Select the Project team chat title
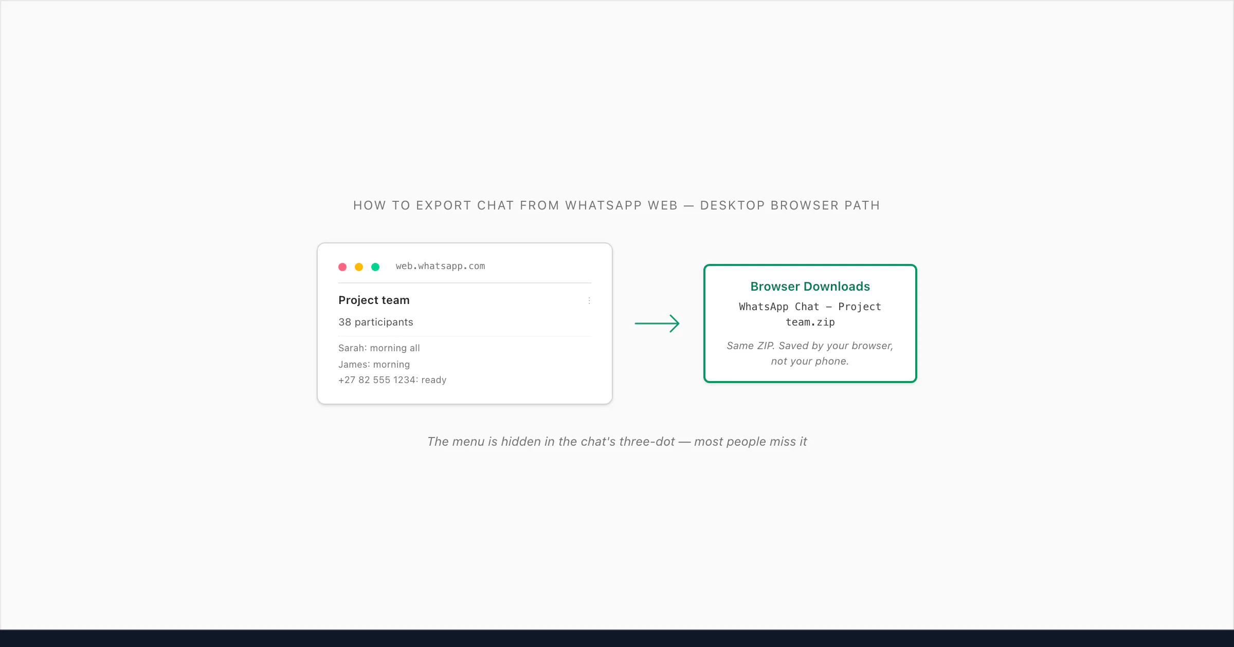 pyautogui.click(x=374, y=300)
